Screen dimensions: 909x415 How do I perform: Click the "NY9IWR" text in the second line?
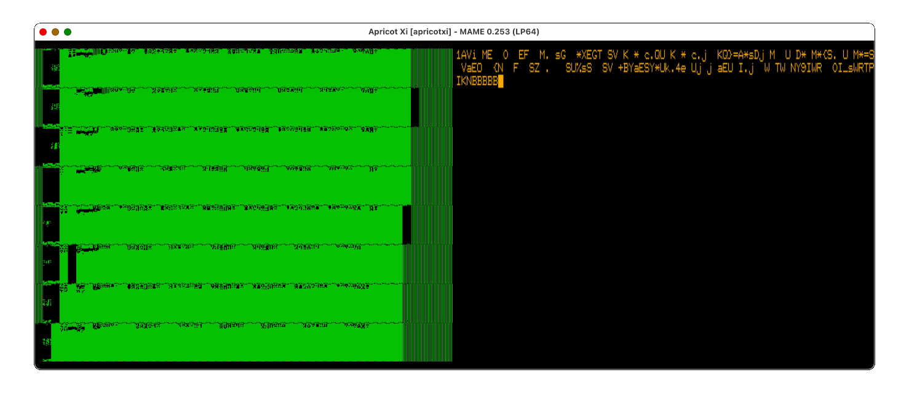806,68
